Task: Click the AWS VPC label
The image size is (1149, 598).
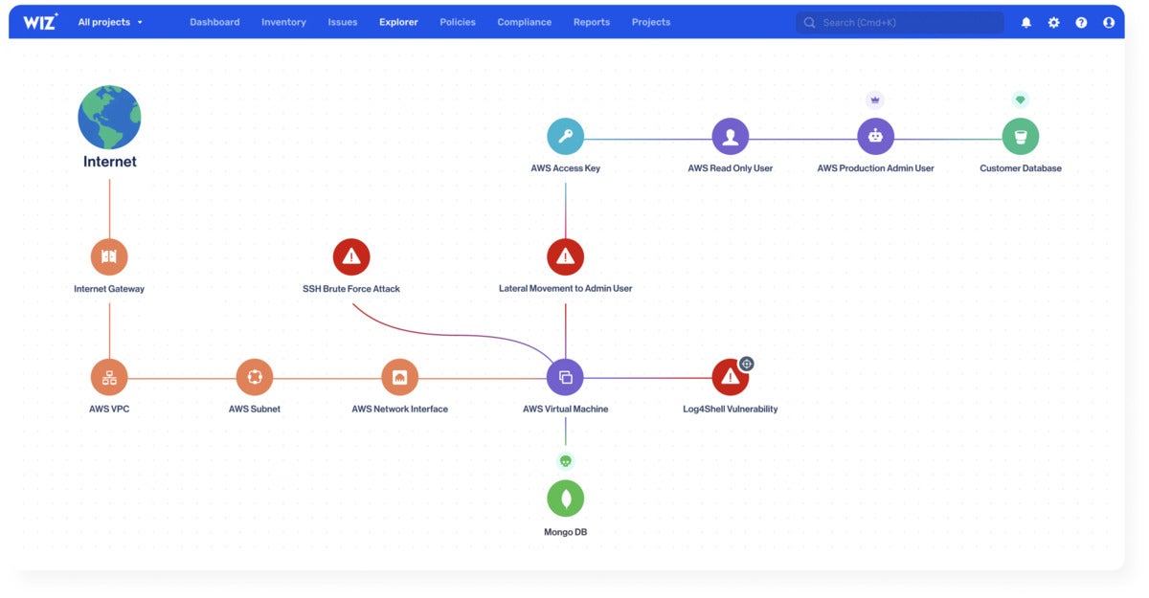Action: tap(109, 410)
